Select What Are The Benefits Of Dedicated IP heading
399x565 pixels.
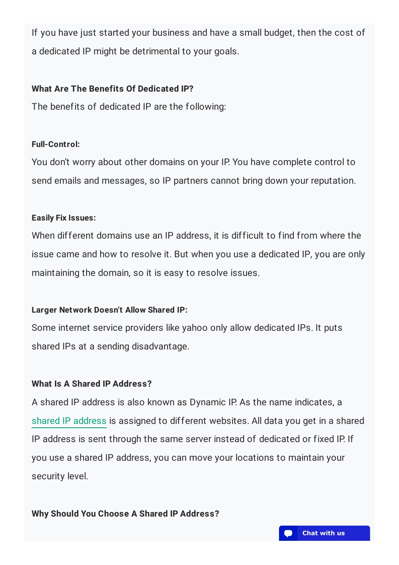tap(113, 89)
